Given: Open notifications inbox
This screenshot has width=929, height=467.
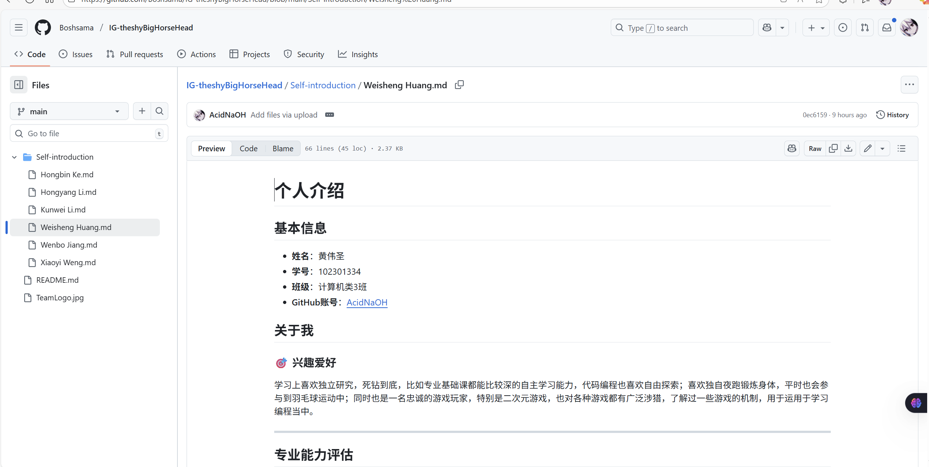Looking at the screenshot, I should [887, 28].
